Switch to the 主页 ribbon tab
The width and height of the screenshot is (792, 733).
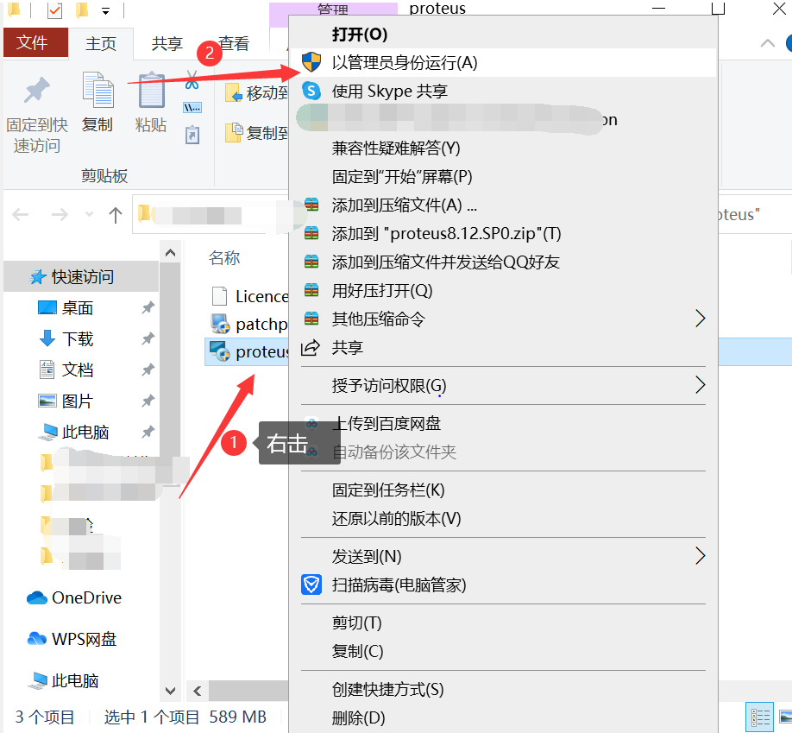pyautogui.click(x=101, y=43)
